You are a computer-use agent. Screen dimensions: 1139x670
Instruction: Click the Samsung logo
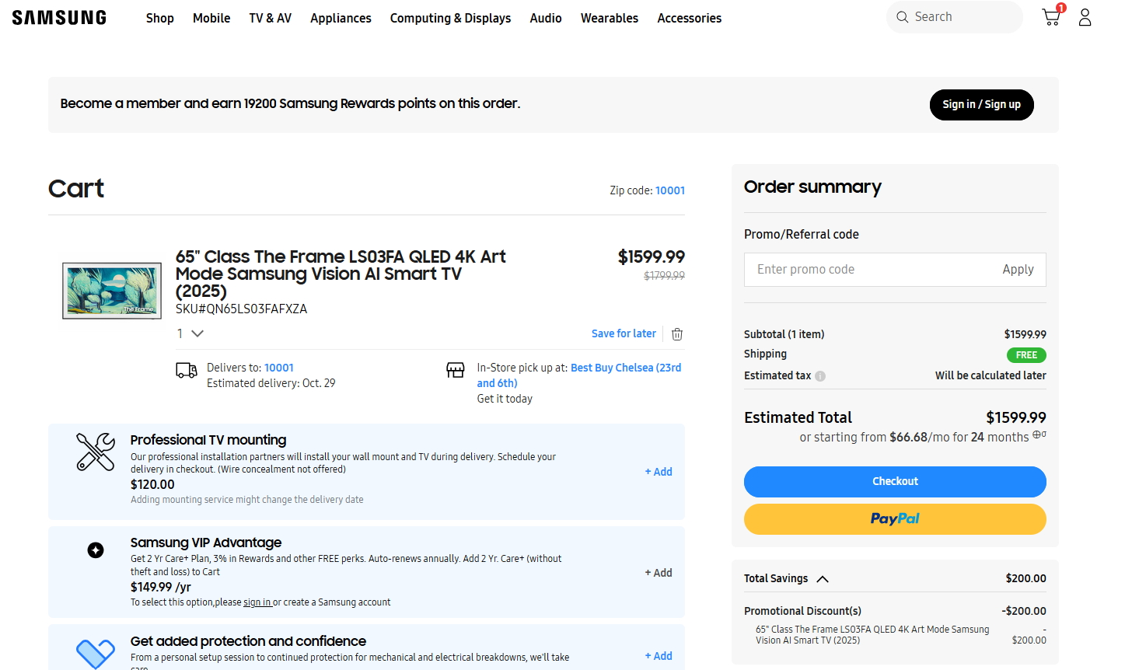[59, 18]
